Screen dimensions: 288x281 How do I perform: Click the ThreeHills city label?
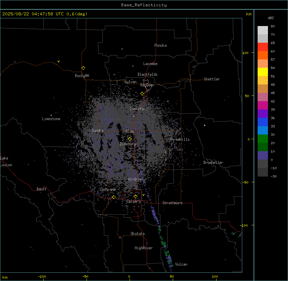[x=179, y=139]
